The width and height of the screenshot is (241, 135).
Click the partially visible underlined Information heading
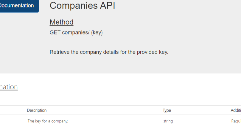coord(9,87)
